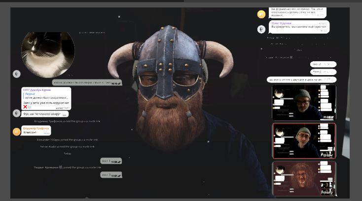Viewport: 362px width, 201px height.
Task: Open the round cat video message
Action: 48,55
